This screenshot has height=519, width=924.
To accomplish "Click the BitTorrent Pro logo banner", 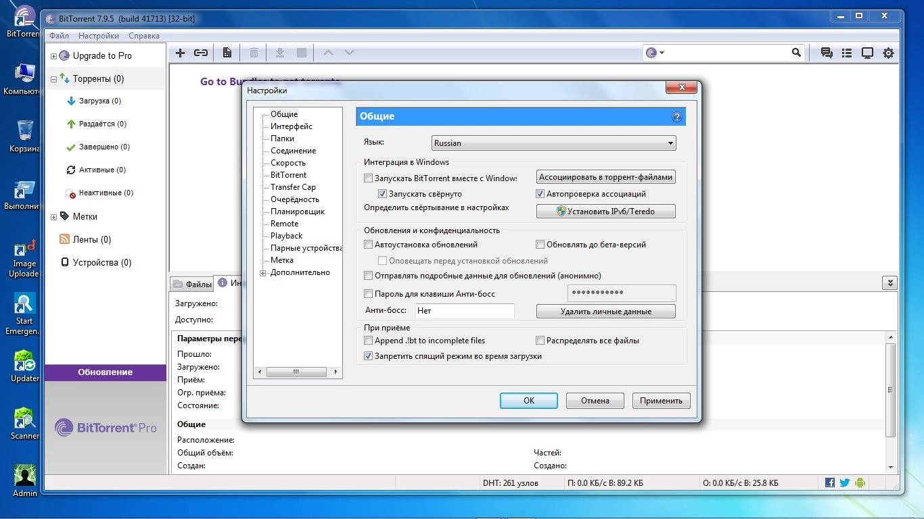I will [106, 428].
